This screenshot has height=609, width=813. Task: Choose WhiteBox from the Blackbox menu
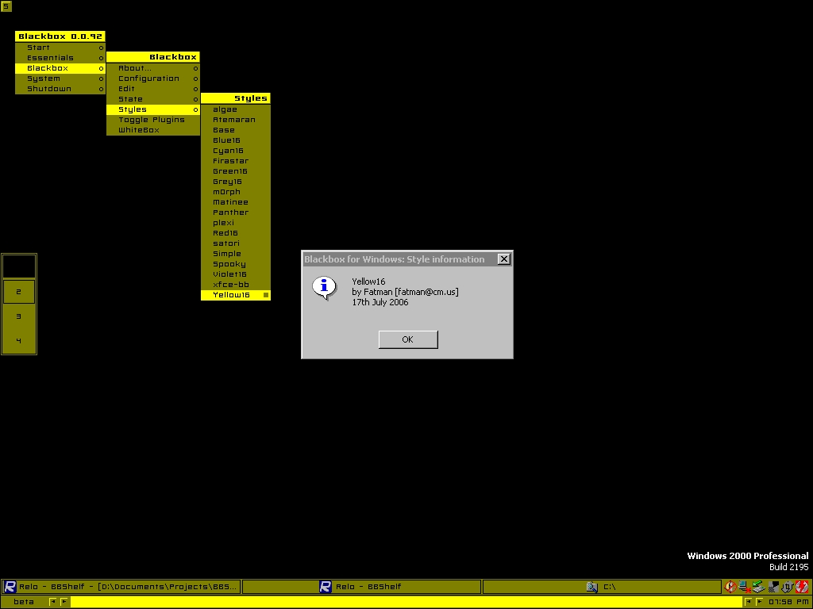[153, 130]
